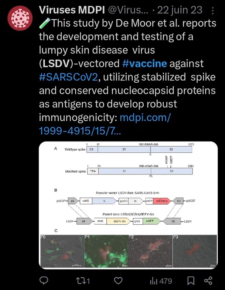Click the P1 green fluorescence panel
Screen dimensions: 225x290
[x=106, y=251]
